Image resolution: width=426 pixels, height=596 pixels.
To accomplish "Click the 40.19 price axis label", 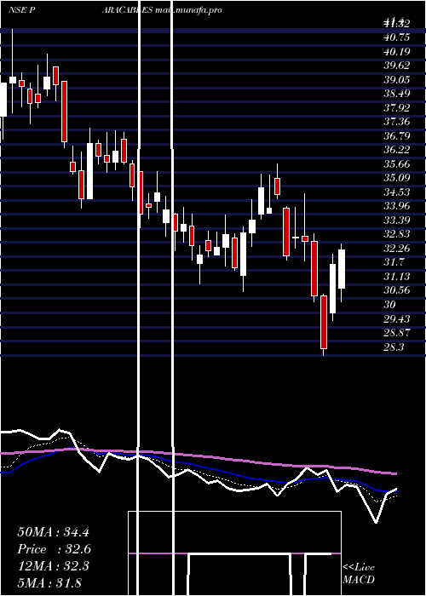I will 397,51.
